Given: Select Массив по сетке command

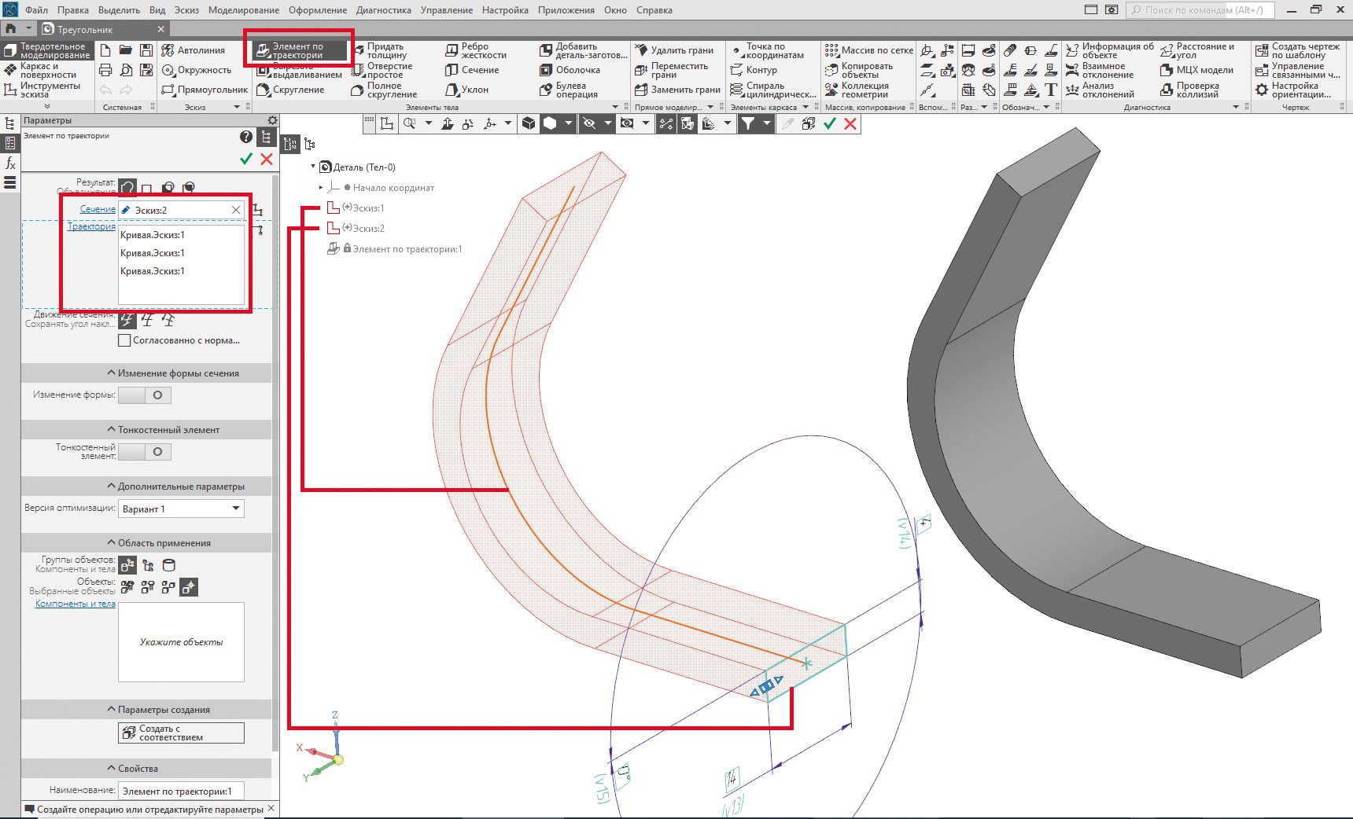Looking at the screenshot, I should click(x=869, y=50).
